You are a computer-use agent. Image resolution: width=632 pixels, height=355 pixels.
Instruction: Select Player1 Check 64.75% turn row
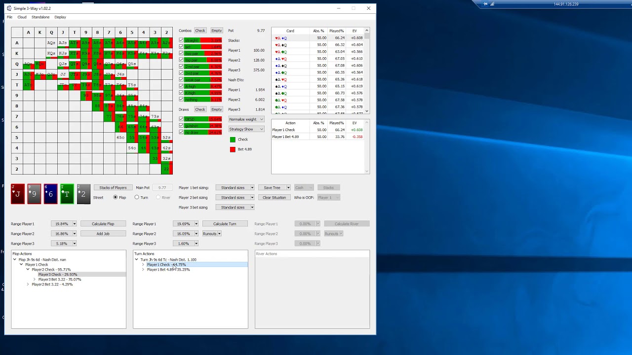pyautogui.click(x=166, y=265)
